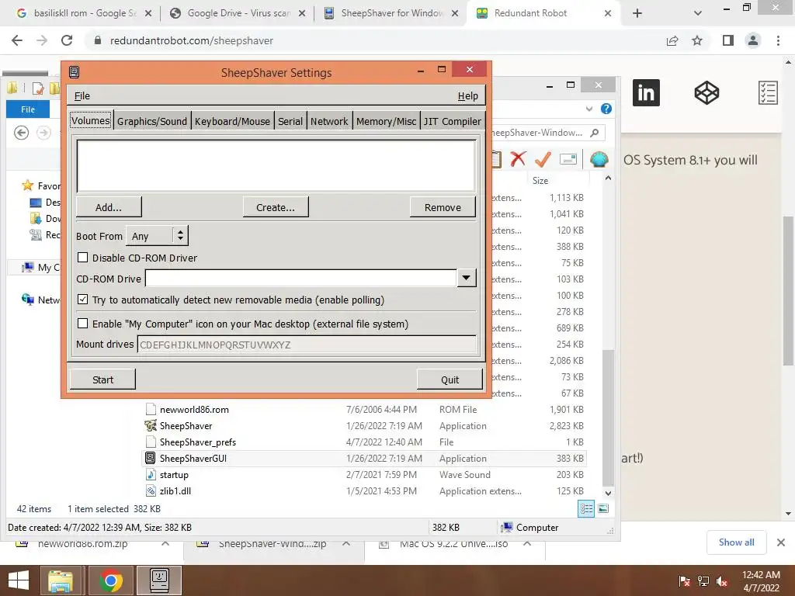Toggle Disable CD-ROM Driver checkbox
Screen dimensions: 795x596
[x=82, y=258]
